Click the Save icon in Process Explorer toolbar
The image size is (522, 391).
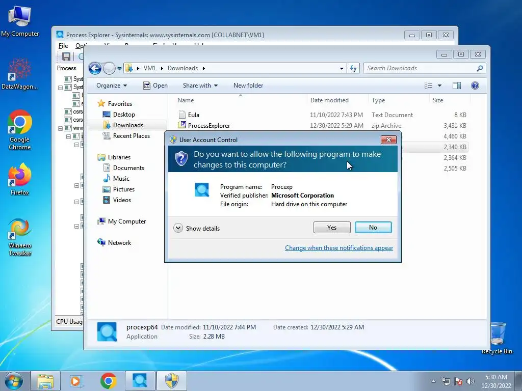(x=66, y=57)
